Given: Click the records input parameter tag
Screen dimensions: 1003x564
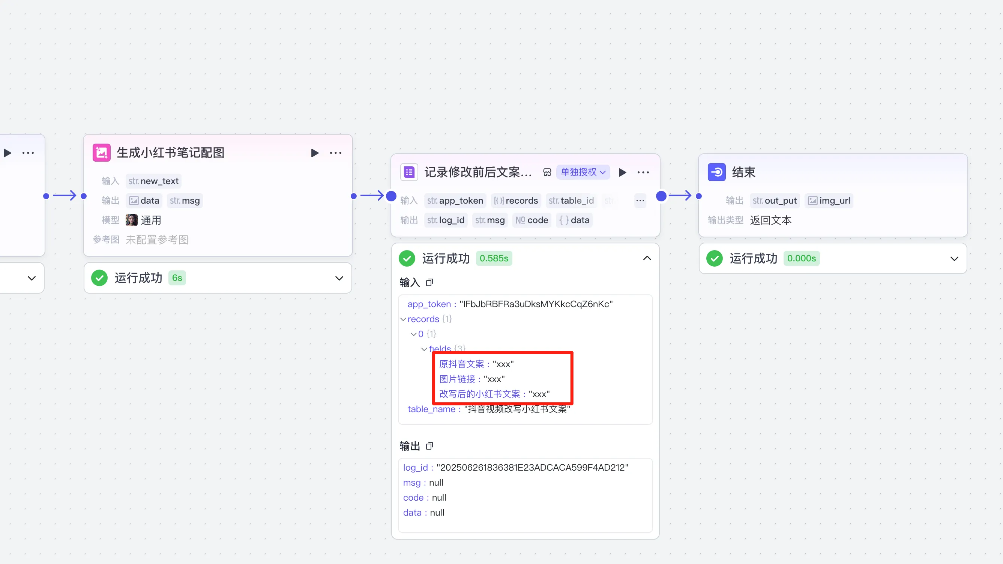Looking at the screenshot, I should pyautogui.click(x=515, y=201).
